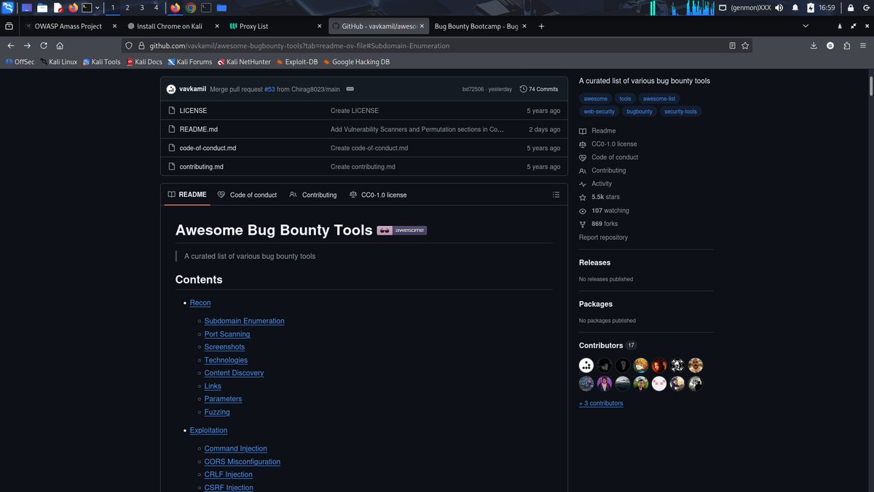Switch to workspace 4

(156, 8)
